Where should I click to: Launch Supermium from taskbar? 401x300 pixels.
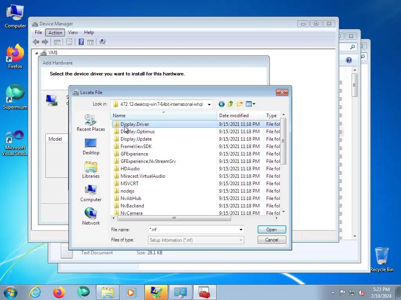(x=83, y=292)
